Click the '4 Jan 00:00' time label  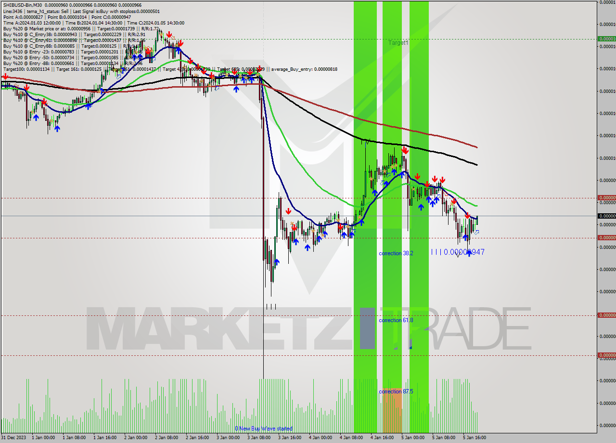coord(321,438)
